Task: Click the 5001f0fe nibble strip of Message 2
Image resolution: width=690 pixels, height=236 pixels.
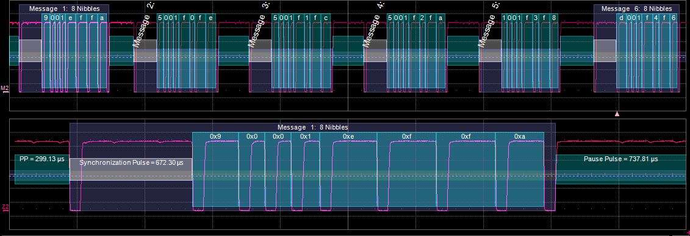Action: pyautogui.click(x=187, y=18)
